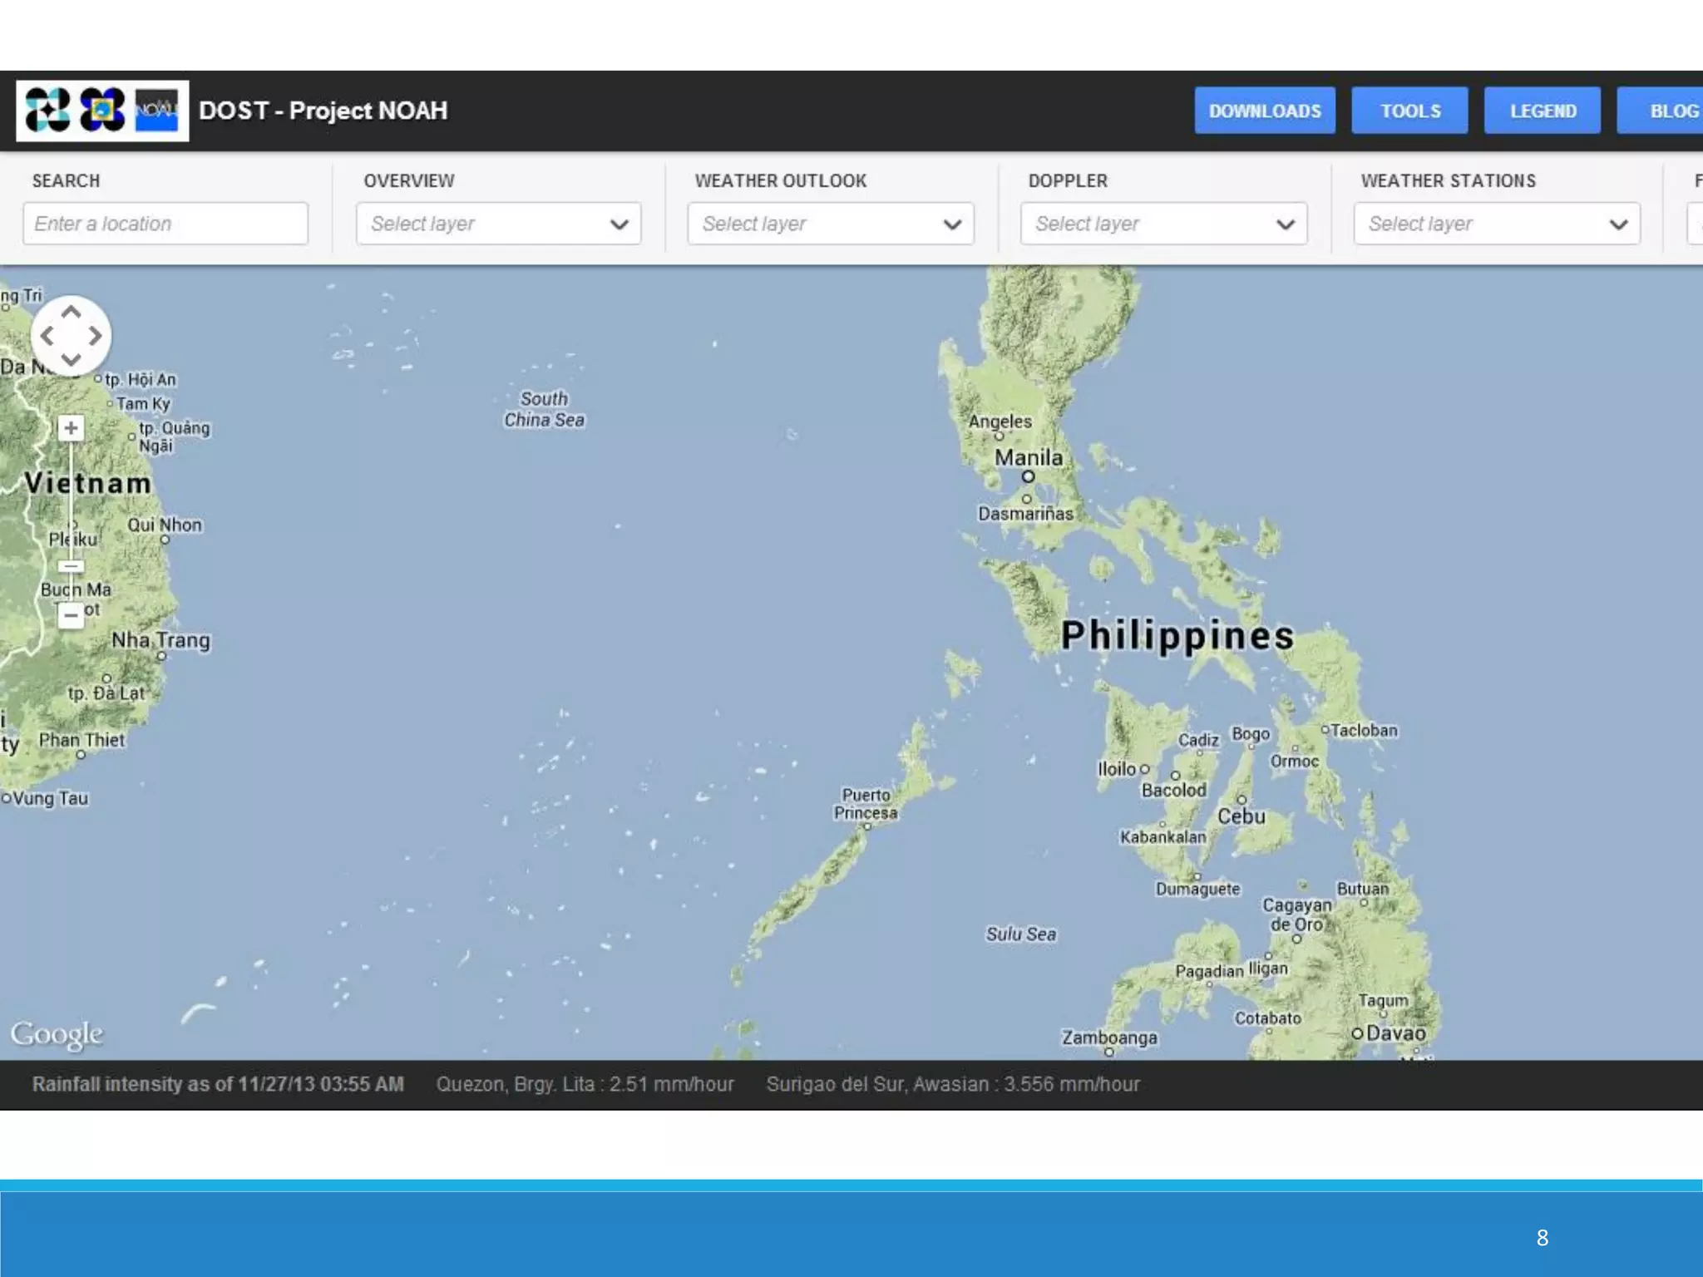Pan the map up with arrow

click(71, 313)
